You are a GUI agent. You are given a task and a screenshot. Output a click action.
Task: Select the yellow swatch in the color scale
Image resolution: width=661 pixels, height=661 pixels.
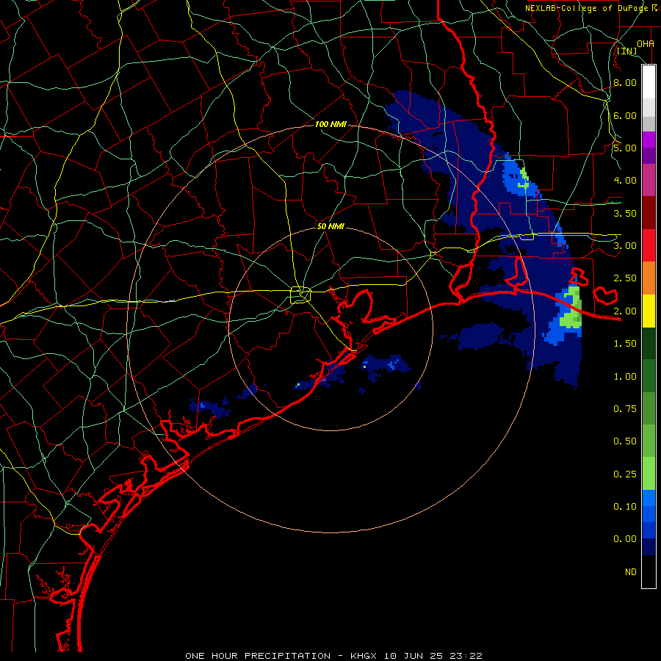click(649, 311)
